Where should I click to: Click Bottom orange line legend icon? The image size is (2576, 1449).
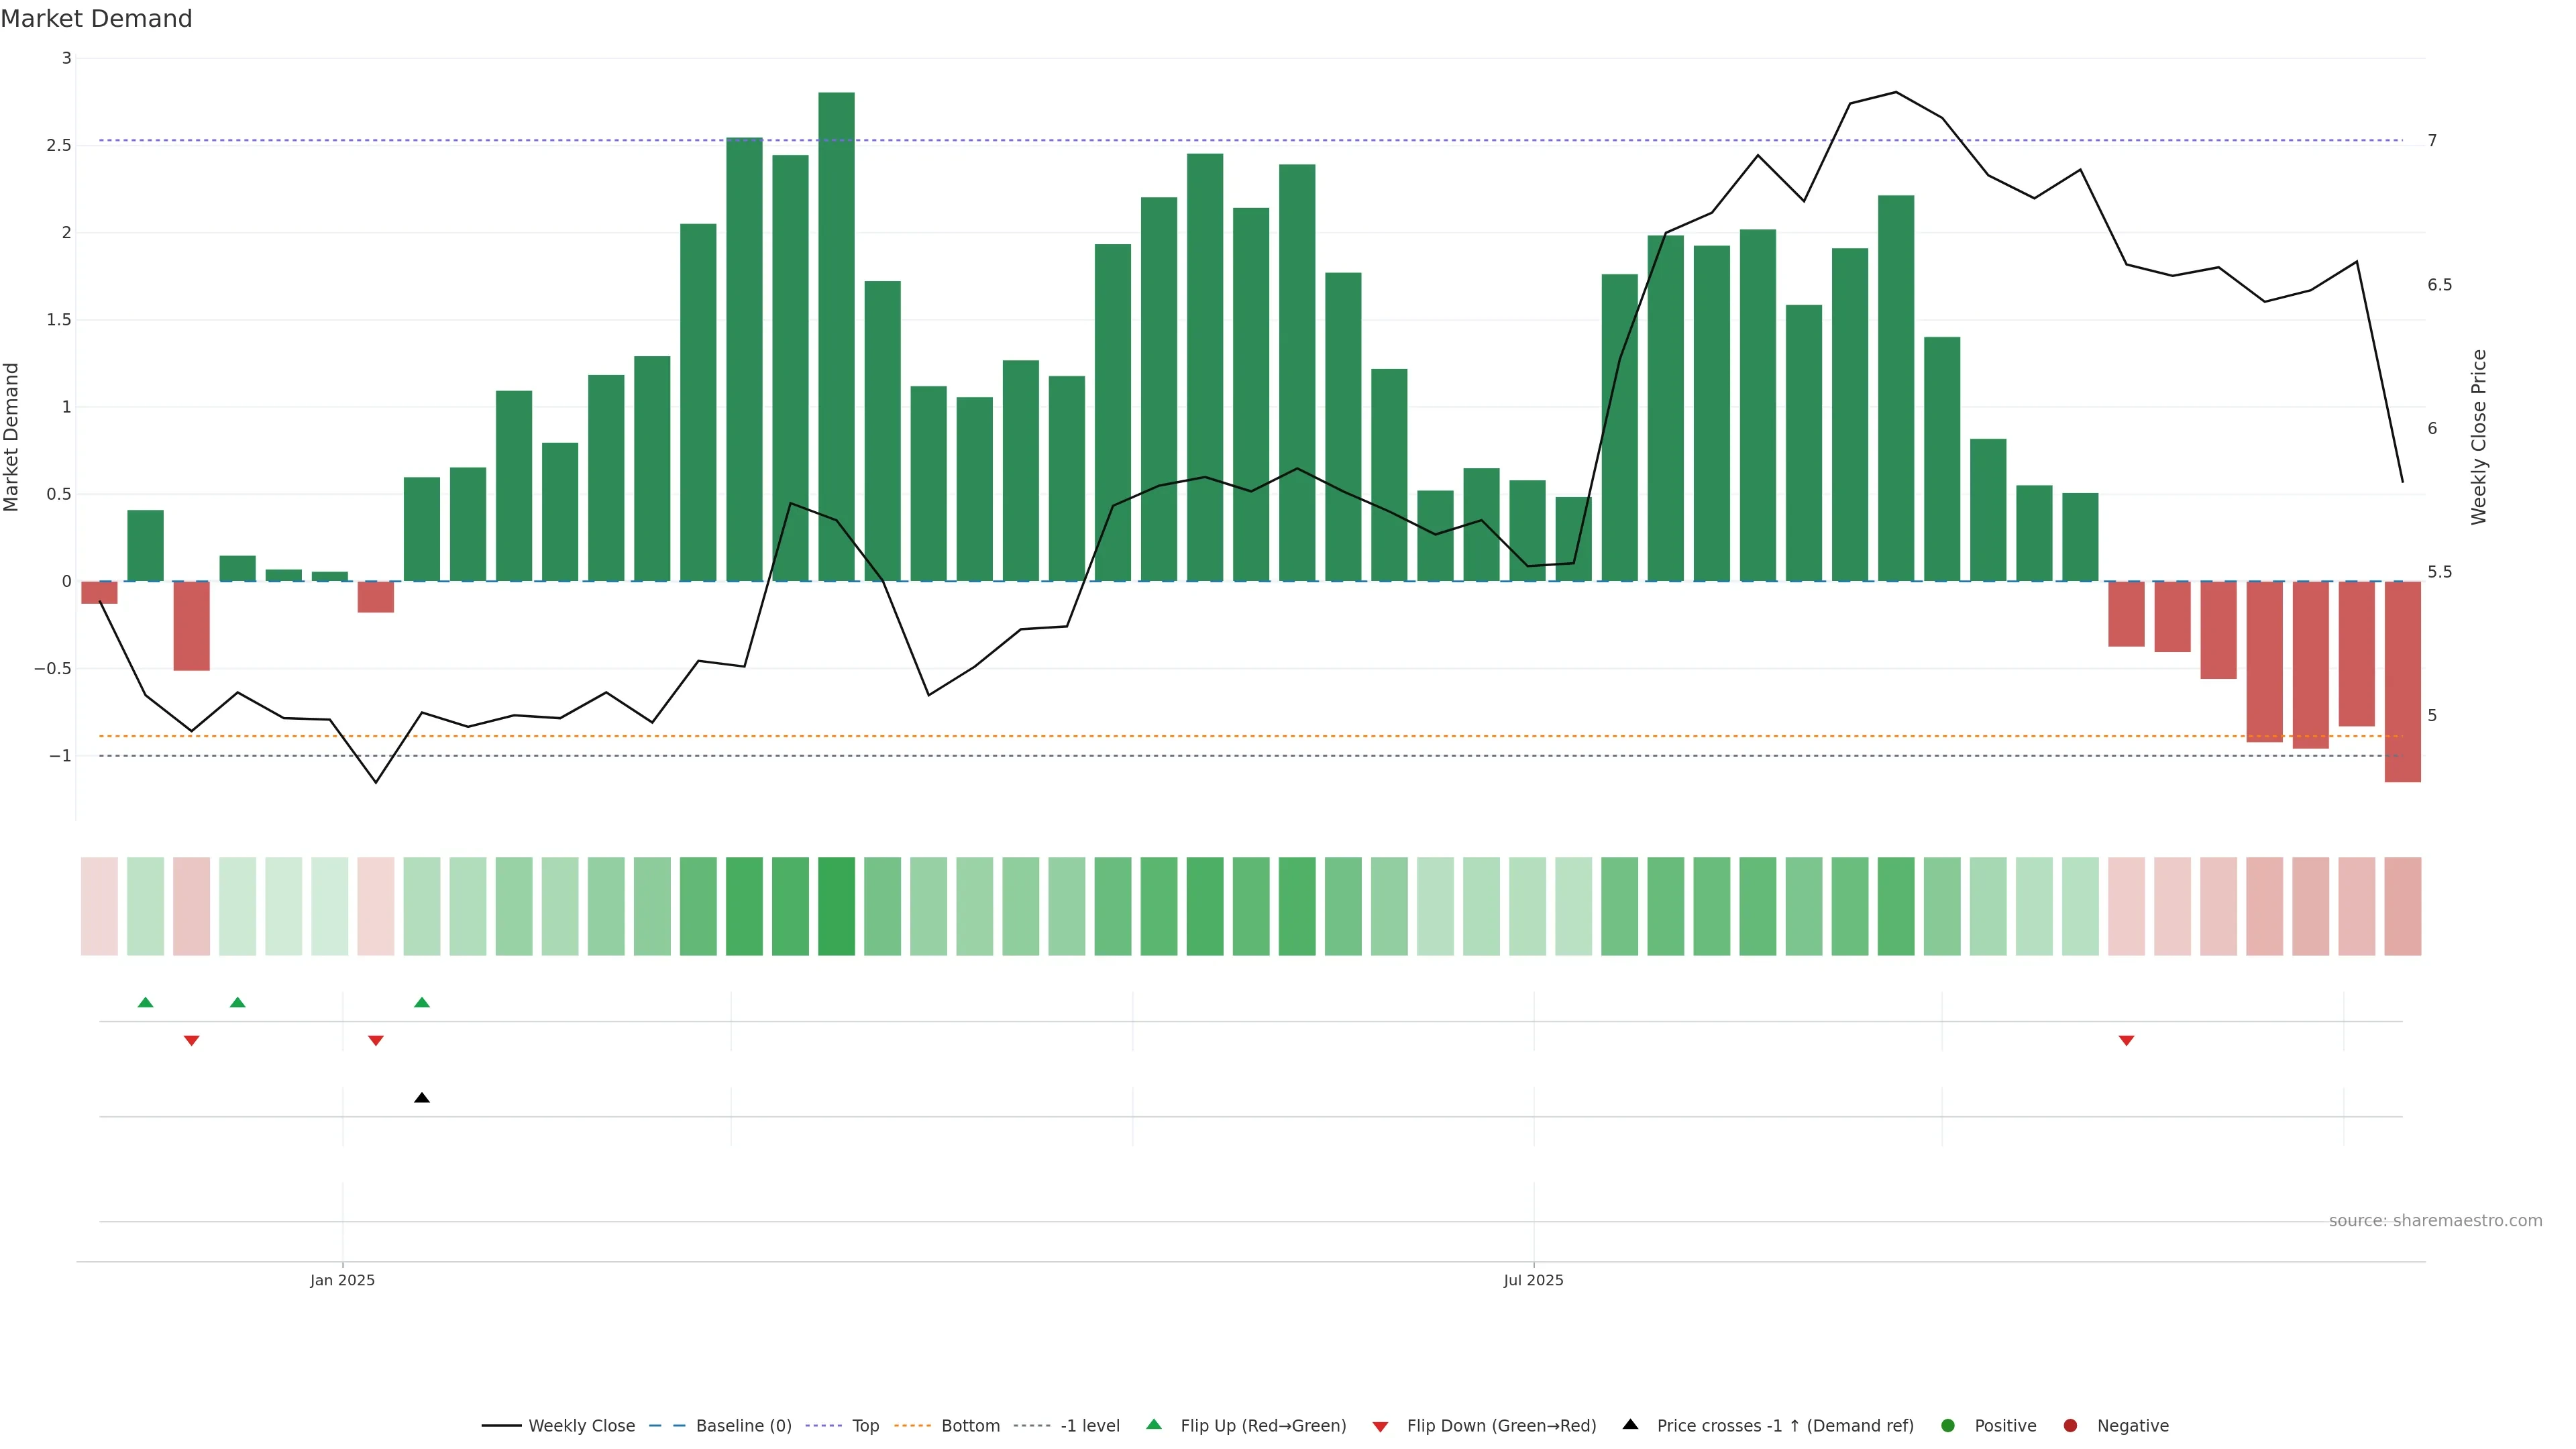pos(912,1426)
